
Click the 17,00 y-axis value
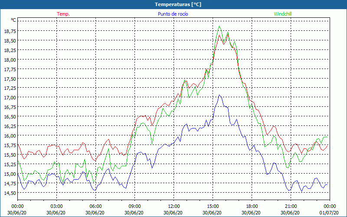[10, 97]
